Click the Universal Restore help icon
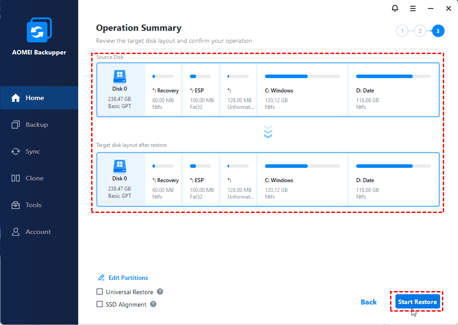The height and width of the screenshot is (325, 458). (x=160, y=292)
